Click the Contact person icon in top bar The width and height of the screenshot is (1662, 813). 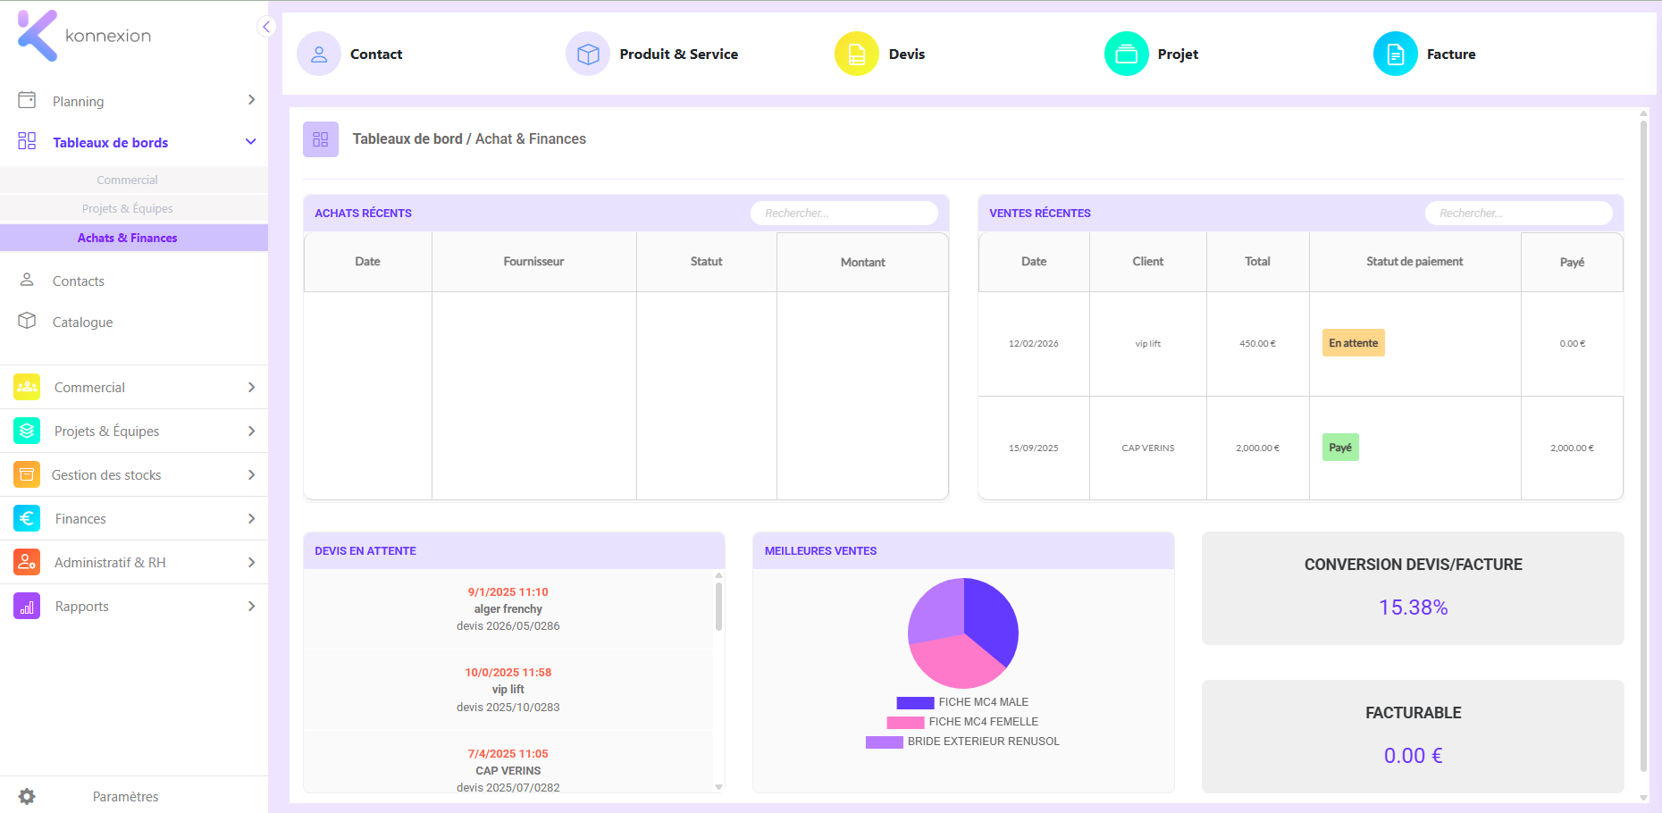click(319, 54)
